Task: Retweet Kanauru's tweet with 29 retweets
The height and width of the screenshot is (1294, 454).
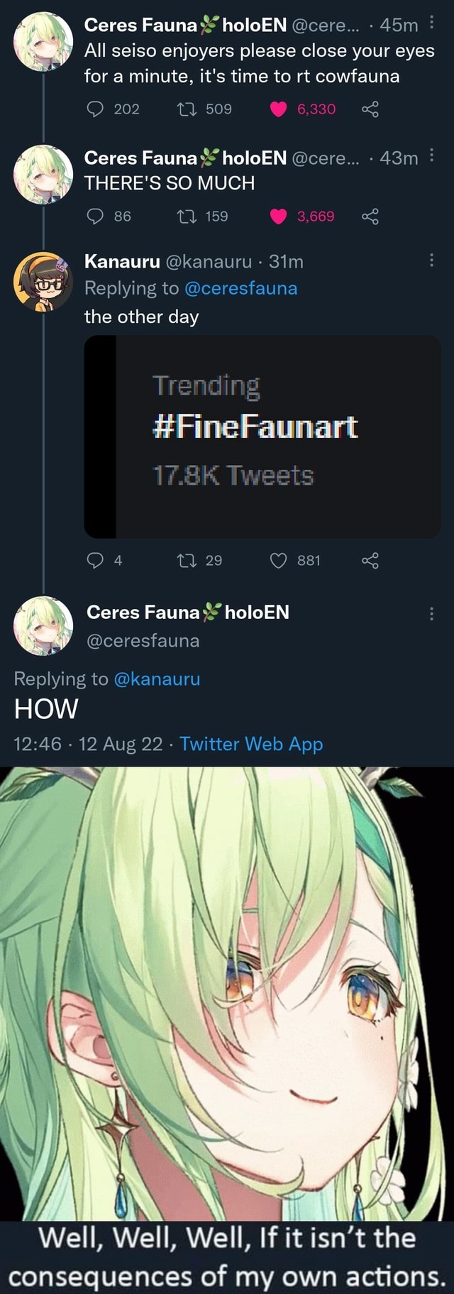Action: (187, 561)
